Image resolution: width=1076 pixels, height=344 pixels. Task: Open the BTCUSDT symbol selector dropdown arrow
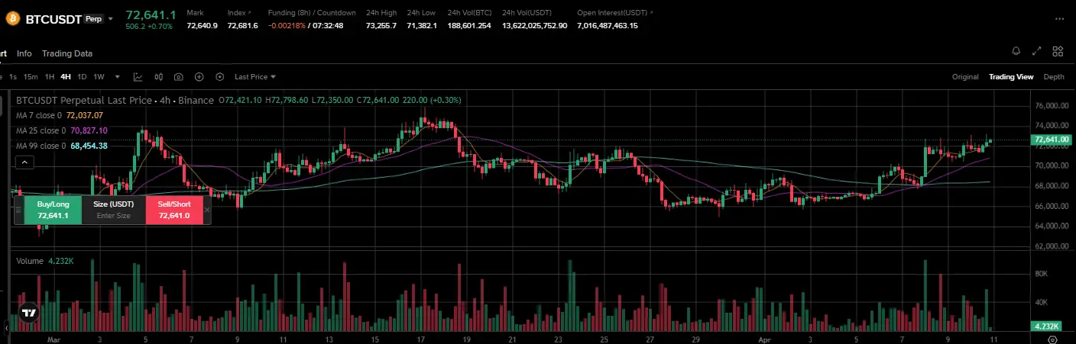tap(111, 19)
